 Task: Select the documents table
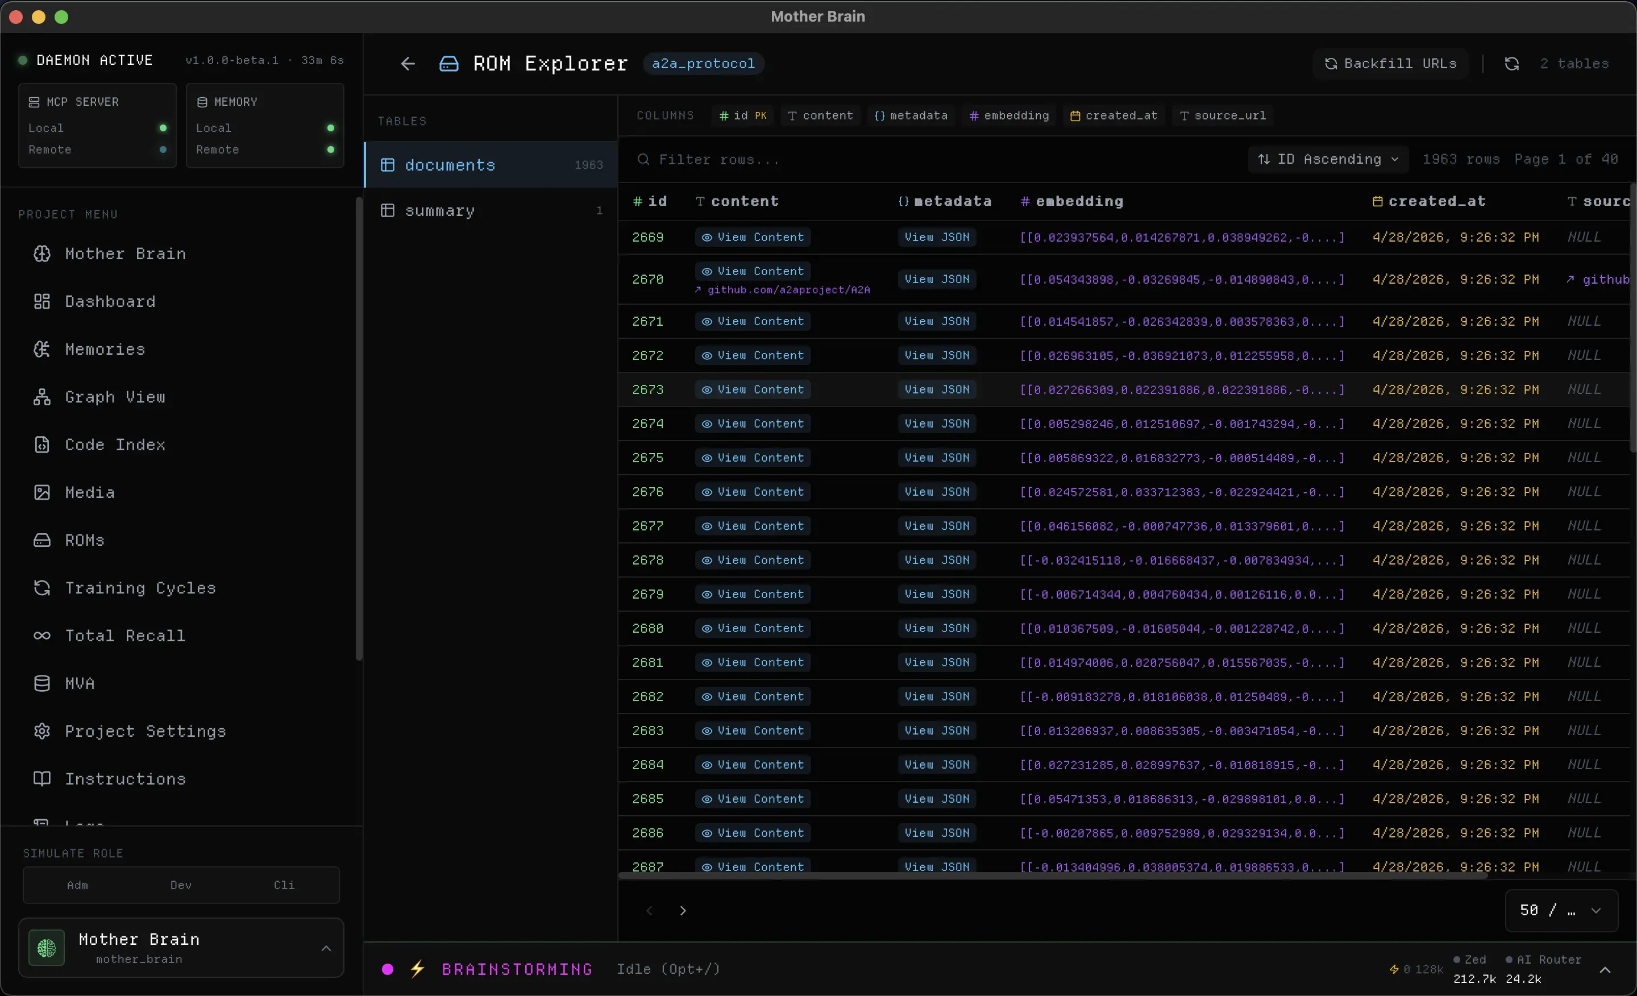[491, 165]
